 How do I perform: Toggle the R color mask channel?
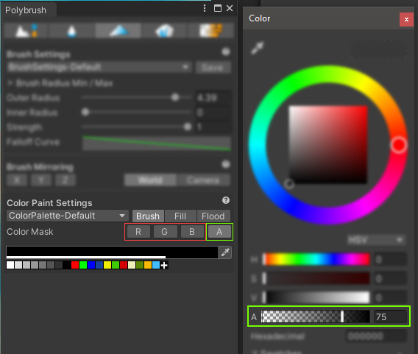tap(138, 232)
